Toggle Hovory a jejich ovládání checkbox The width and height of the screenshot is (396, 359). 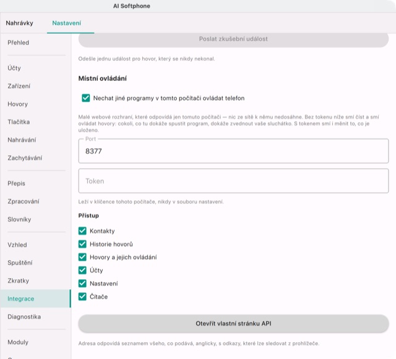[x=82, y=257]
